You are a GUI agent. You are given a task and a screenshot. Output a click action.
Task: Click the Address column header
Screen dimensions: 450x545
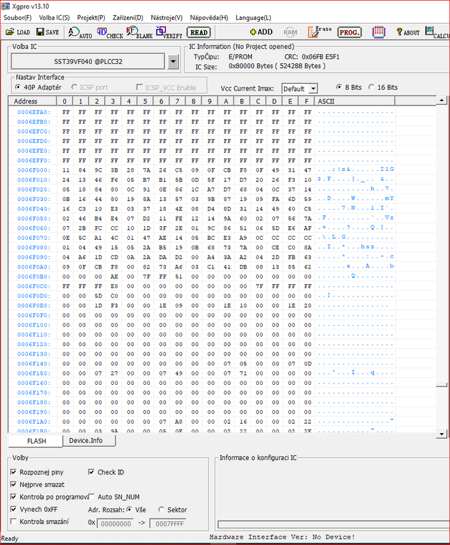[x=33, y=101]
